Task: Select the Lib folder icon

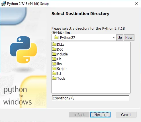Action: 54,59
